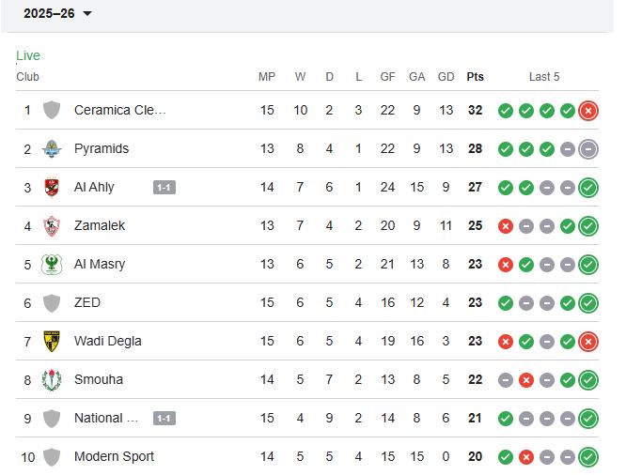
Task: Open the Zamalek team link
Action: click(x=100, y=225)
